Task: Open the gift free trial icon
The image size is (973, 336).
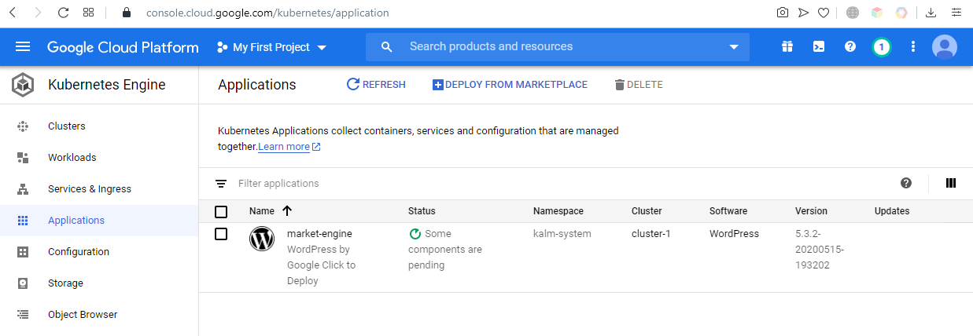Action: click(x=787, y=47)
